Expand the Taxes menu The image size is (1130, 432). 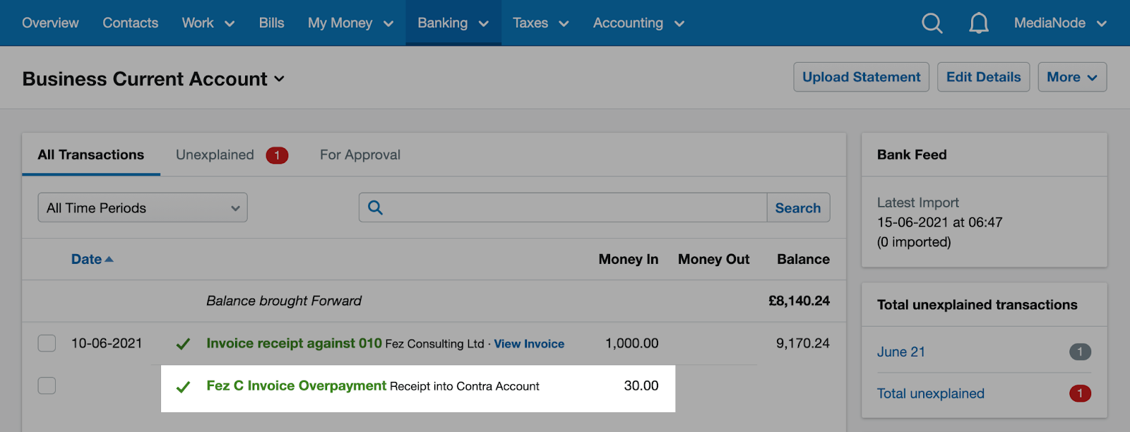tap(541, 23)
